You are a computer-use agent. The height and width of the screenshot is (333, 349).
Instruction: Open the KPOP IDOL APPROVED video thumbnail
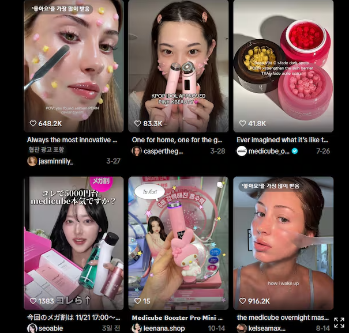pos(178,66)
